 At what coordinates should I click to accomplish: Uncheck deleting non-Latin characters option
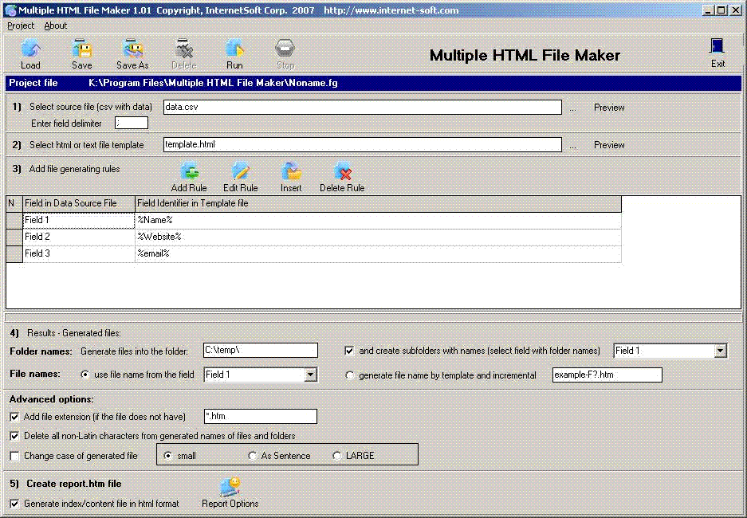point(14,435)
